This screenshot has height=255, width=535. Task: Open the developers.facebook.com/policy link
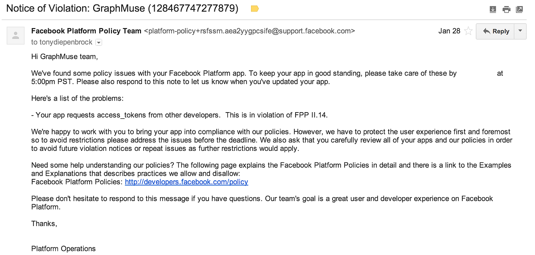point(186,182)
